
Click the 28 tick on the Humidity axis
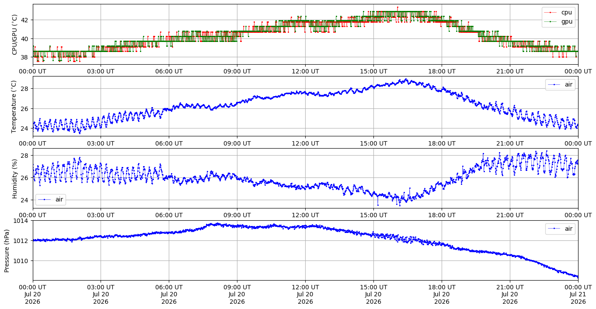click(x=25, y=156)
